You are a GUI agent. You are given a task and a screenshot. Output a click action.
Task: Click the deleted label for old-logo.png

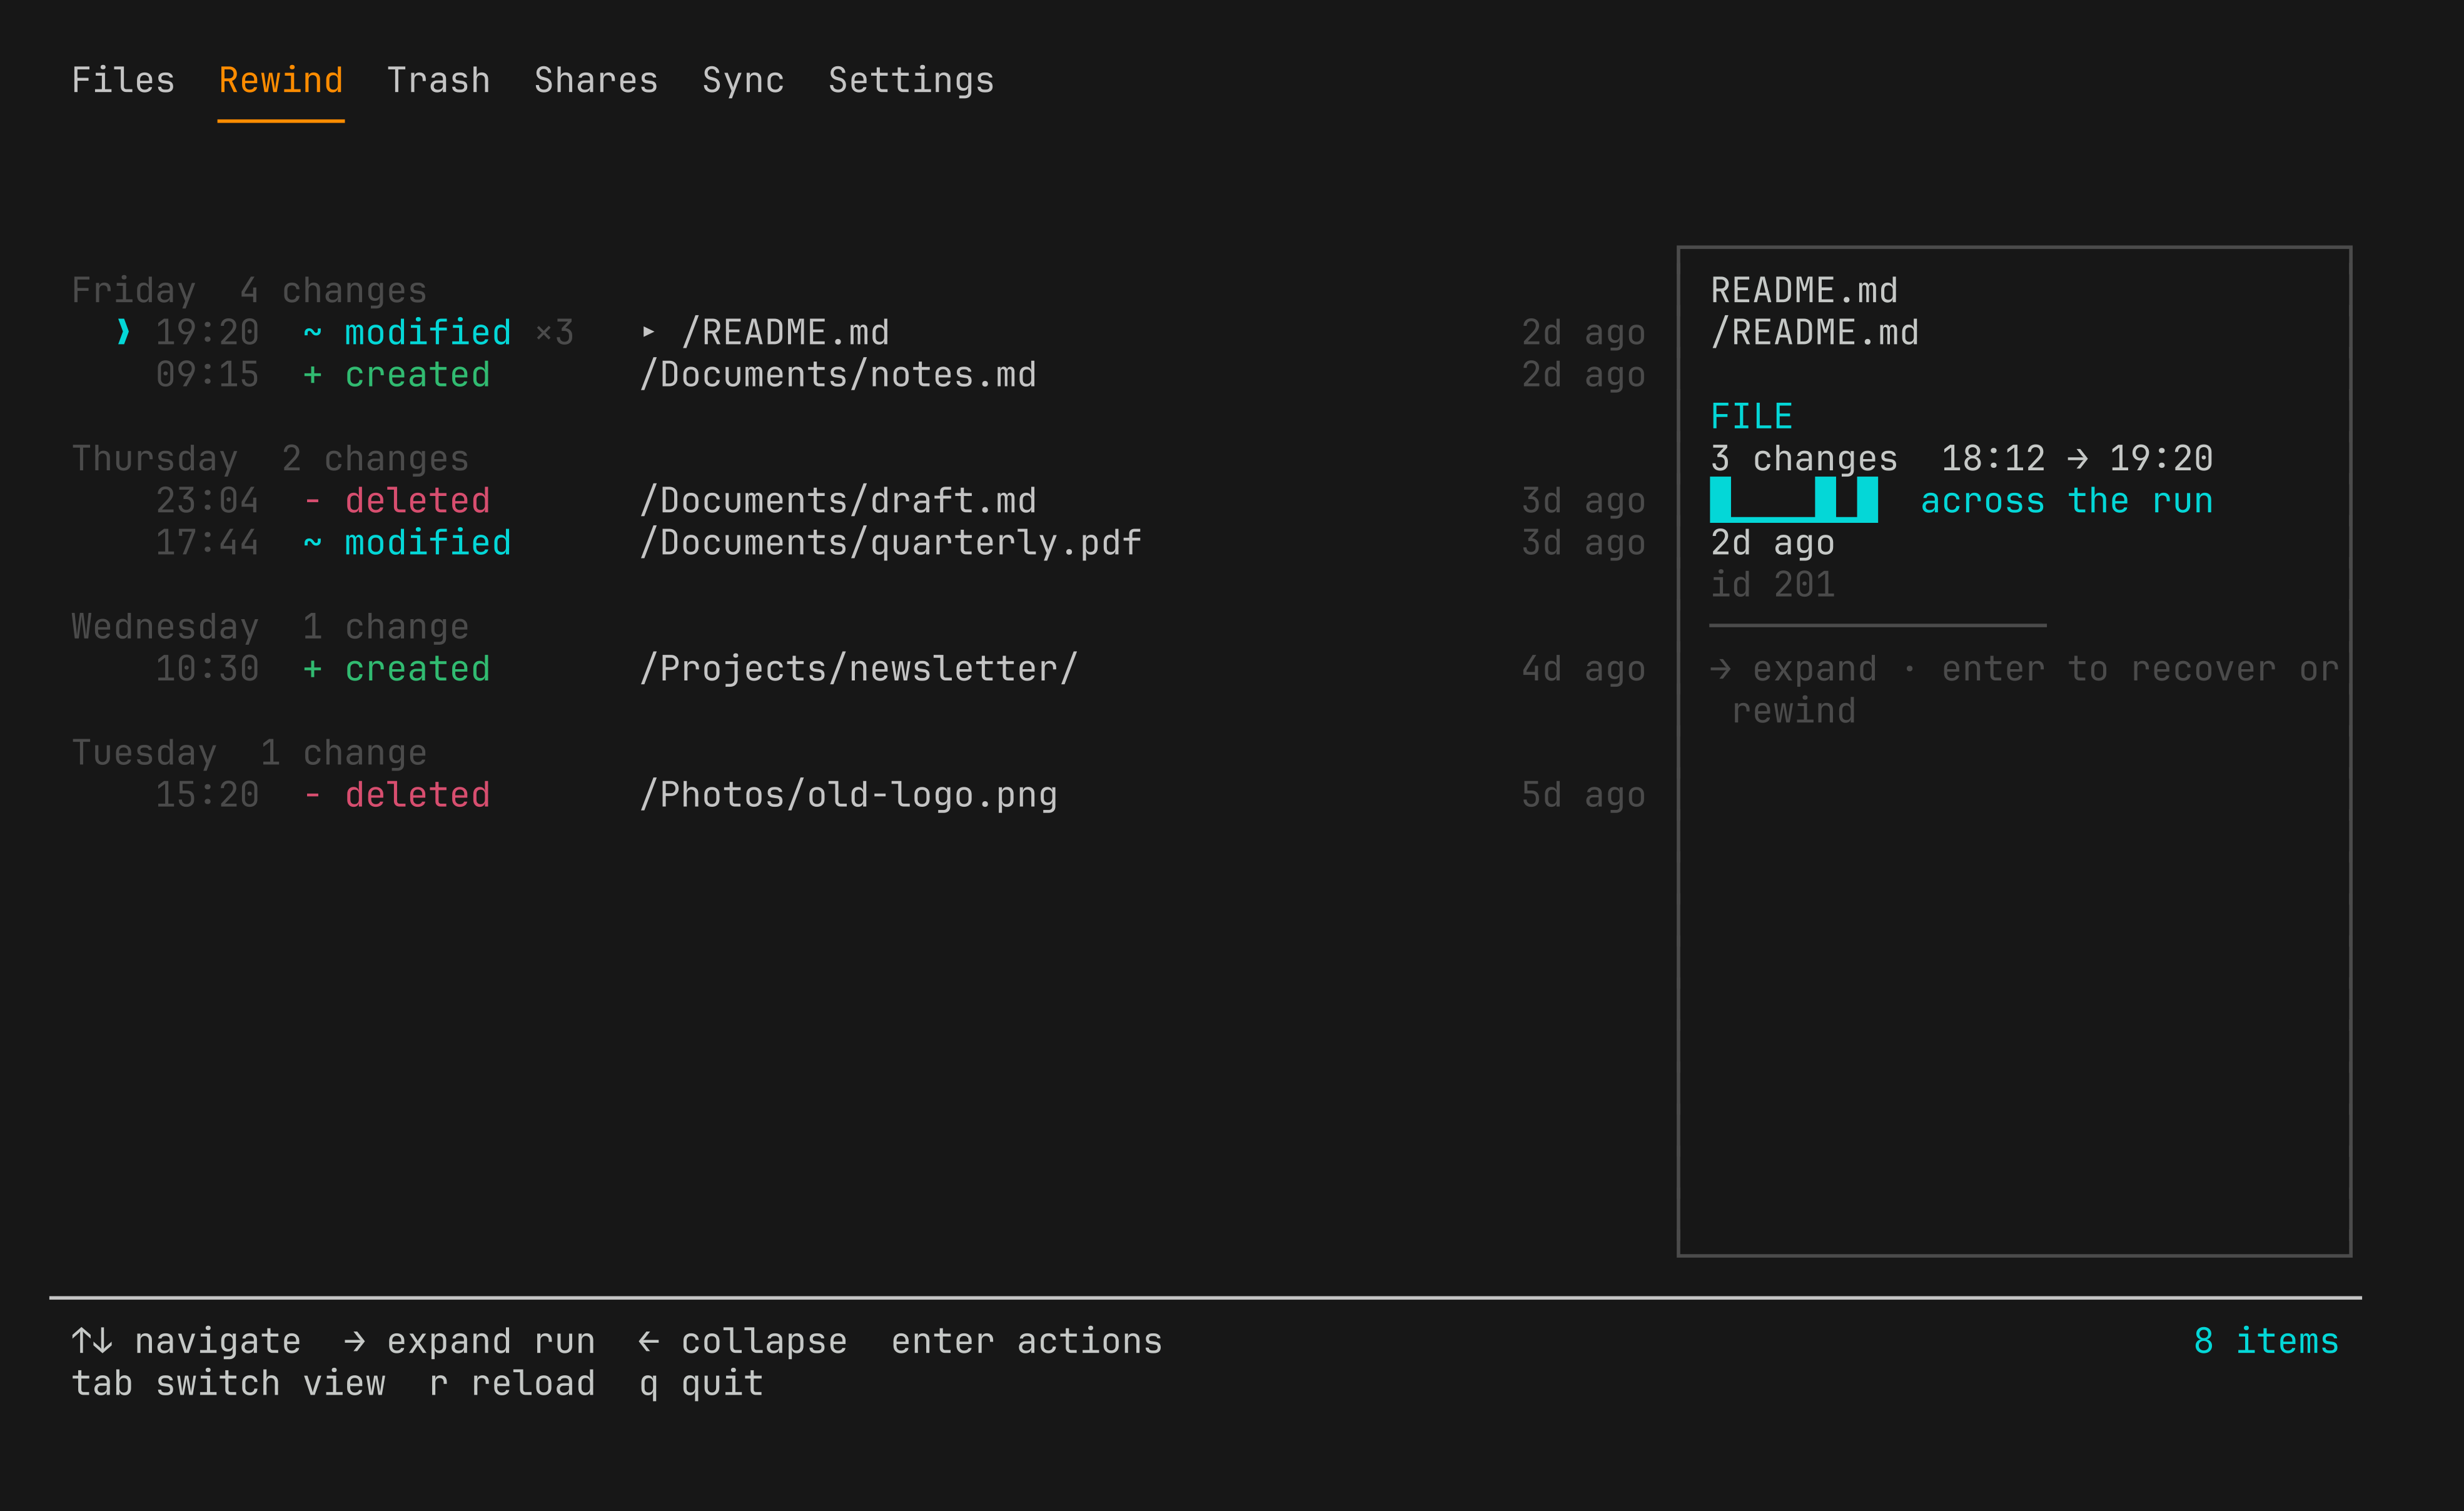coord(418,794)
